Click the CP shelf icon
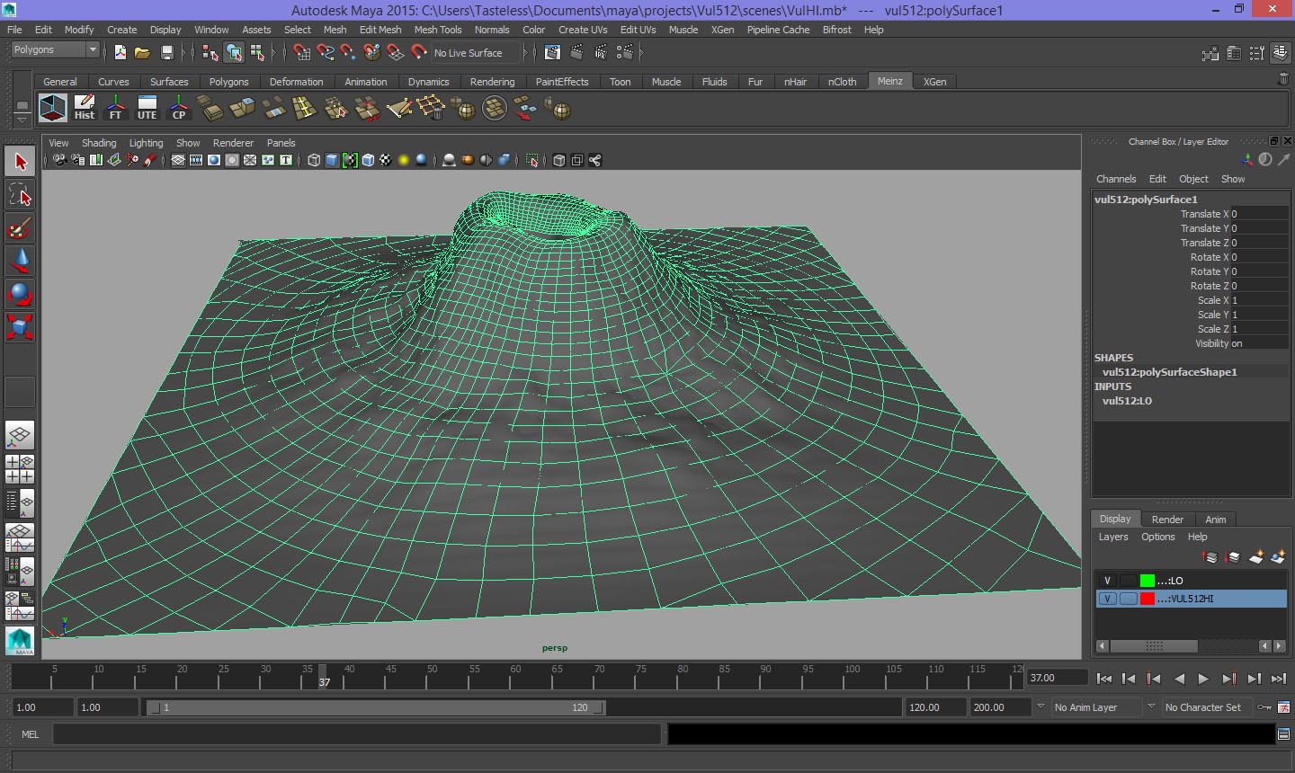 pos(179,108)
